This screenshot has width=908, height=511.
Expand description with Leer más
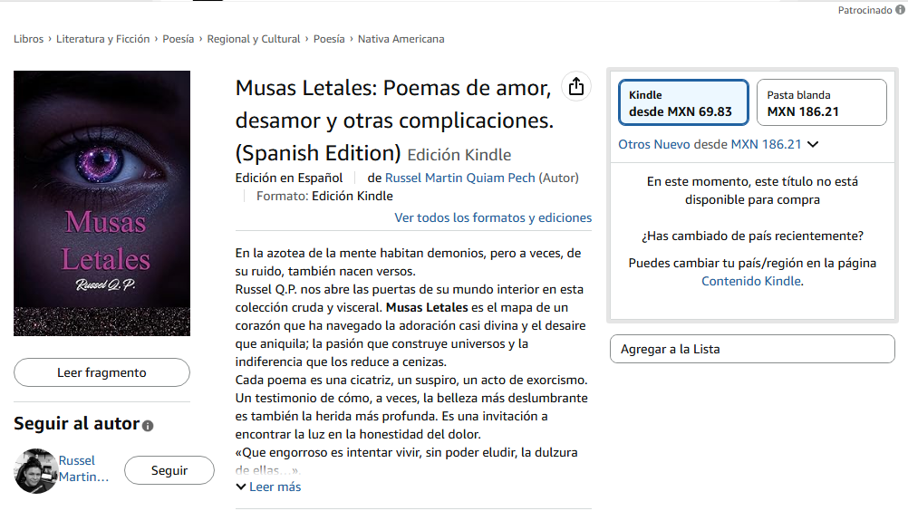pyautogui.click(x=268, y=487)
